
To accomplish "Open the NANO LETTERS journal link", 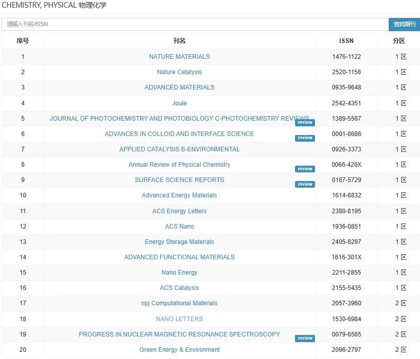I will [179, 319].
